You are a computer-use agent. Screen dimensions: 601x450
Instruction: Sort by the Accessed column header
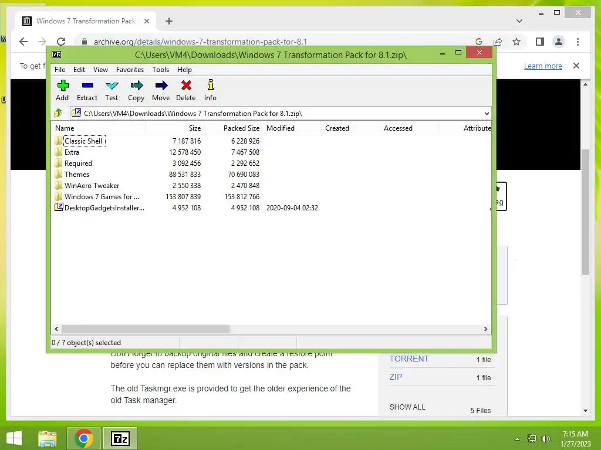coord(409,128)
